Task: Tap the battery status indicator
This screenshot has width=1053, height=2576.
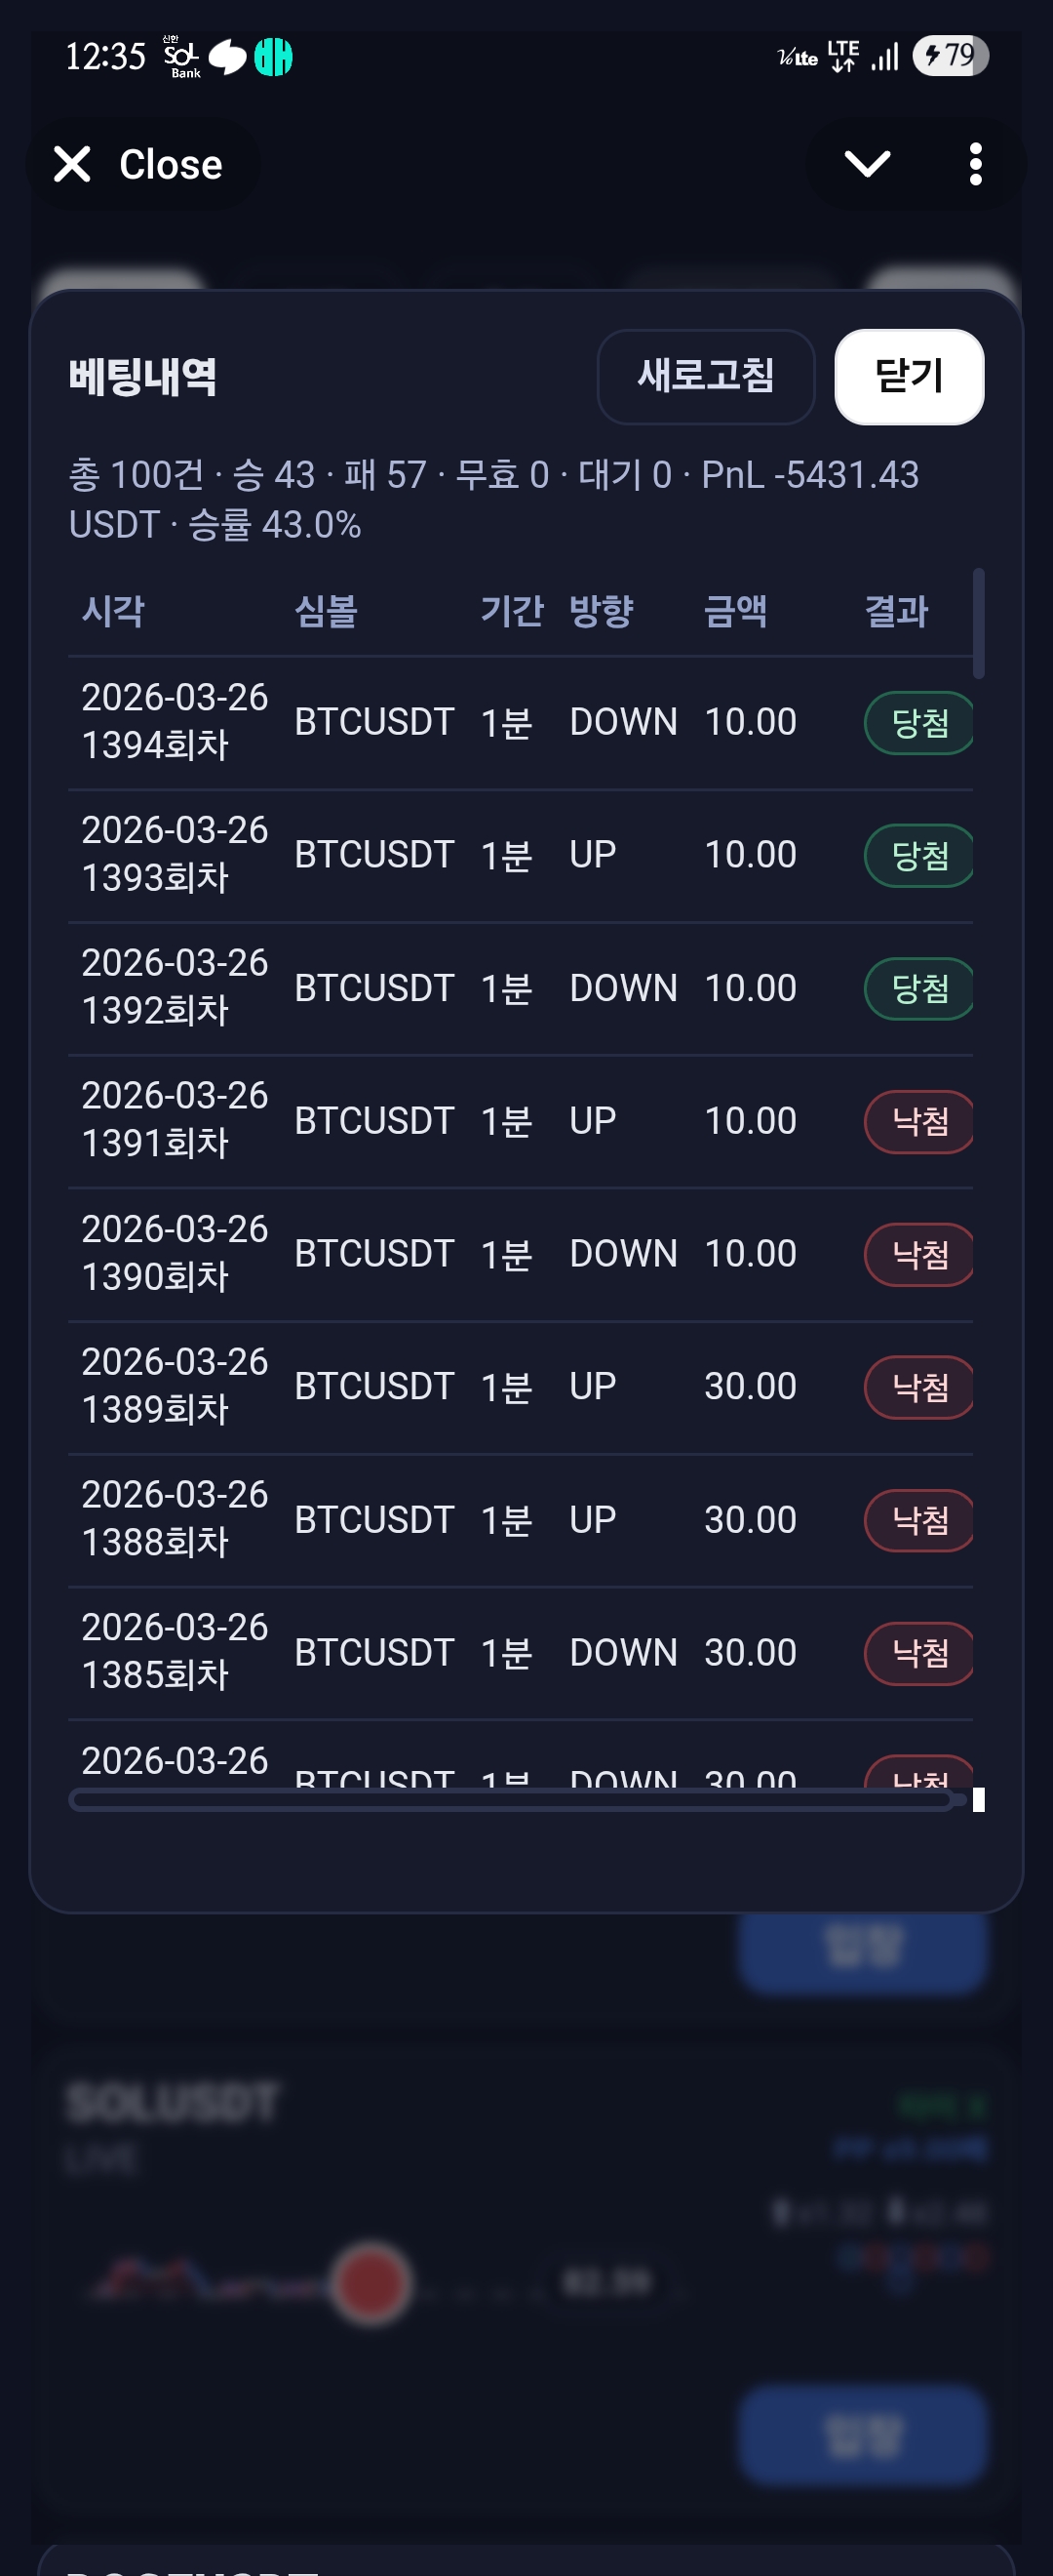Action: (x=949, y=56)
